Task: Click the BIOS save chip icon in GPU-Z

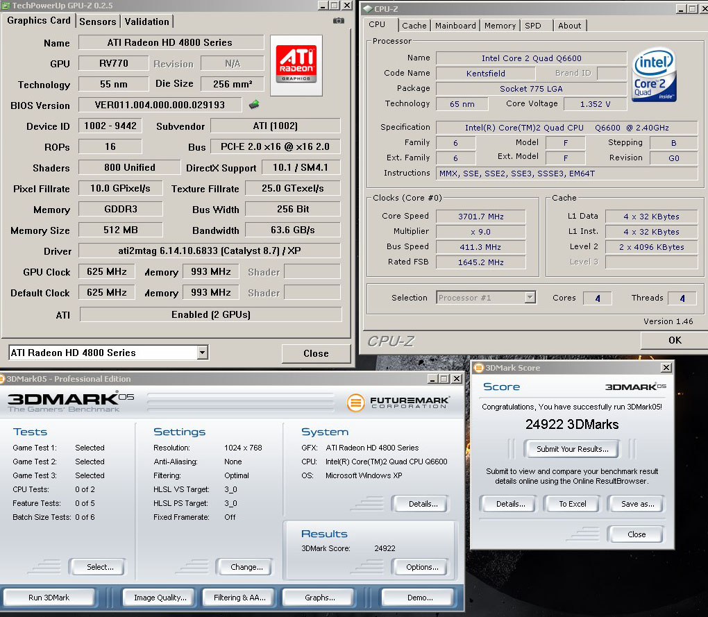Action: tap(254, 105)
